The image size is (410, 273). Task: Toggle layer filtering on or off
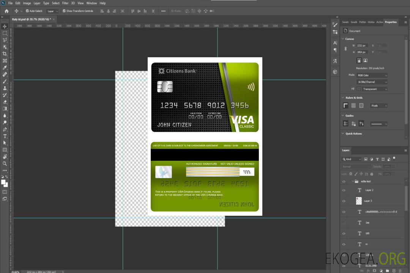pos(394,158)
